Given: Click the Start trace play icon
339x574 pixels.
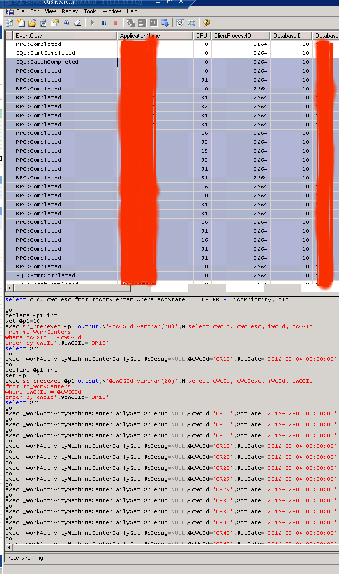Looking at the screenshot, I should tap(93, 23).
